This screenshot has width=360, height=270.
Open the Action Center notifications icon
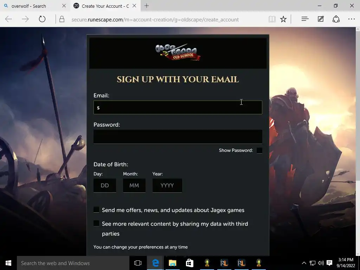click(x=329, y=263)
